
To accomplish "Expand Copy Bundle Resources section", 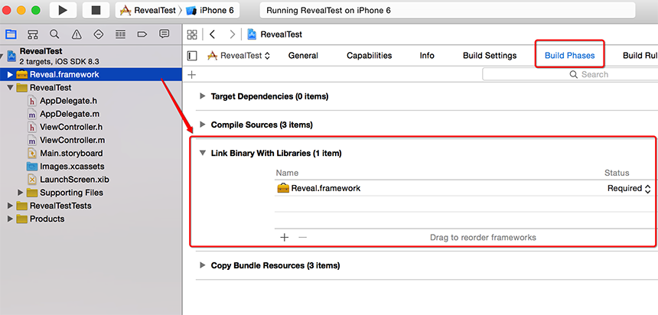I will tap(203, 265).
